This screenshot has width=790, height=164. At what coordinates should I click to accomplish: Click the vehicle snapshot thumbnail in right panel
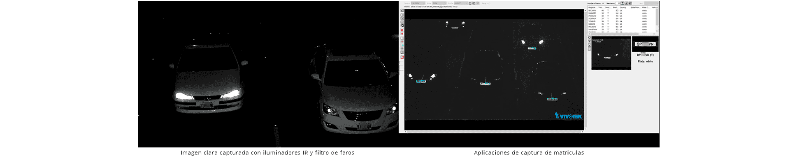611,53
